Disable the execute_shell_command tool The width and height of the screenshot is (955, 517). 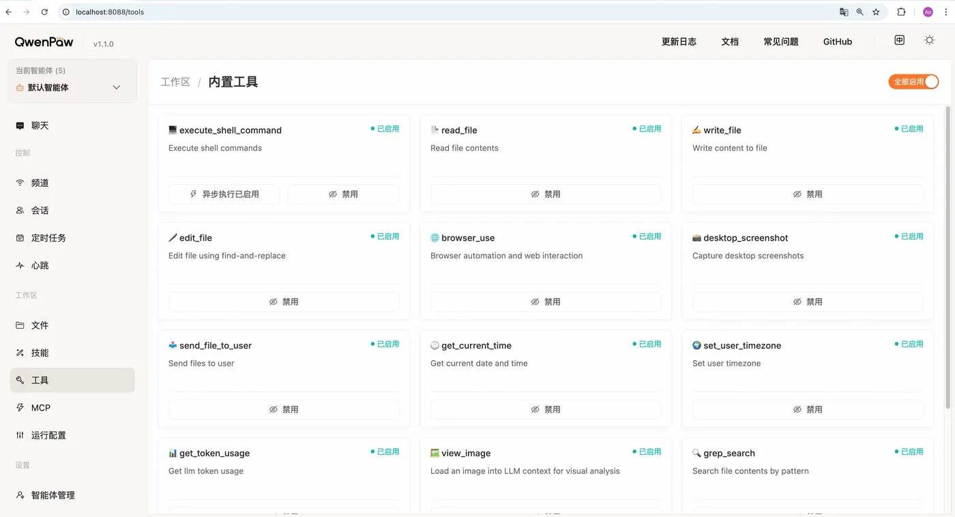click(343, 194)
